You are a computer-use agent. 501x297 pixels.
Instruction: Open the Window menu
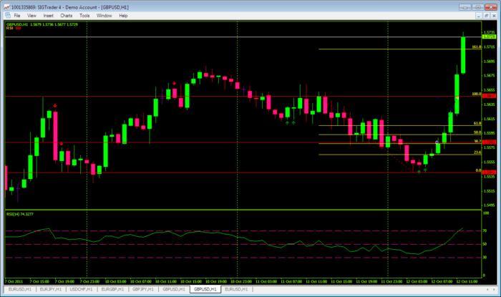[104, 15]
